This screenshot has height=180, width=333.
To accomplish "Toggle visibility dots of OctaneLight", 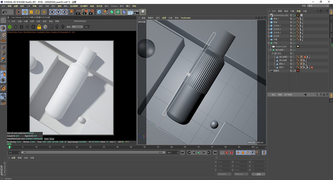I will [x=293, y=47].
